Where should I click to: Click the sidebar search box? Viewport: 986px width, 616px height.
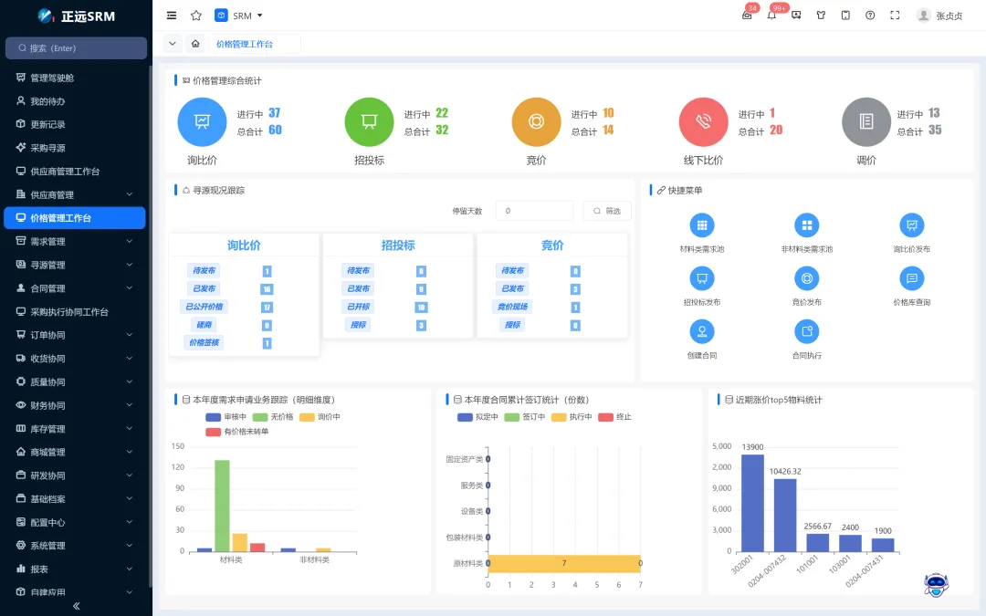(x=76, y=47)
